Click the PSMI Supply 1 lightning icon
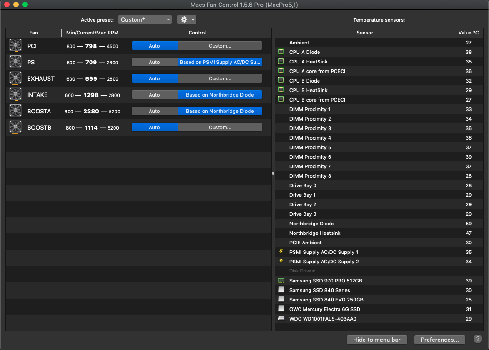Viewport: 489px width, 350px height. tap(281, 251)
